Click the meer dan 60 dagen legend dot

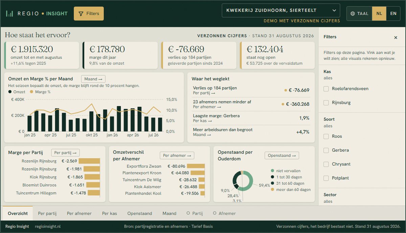[x=273, y=189]
